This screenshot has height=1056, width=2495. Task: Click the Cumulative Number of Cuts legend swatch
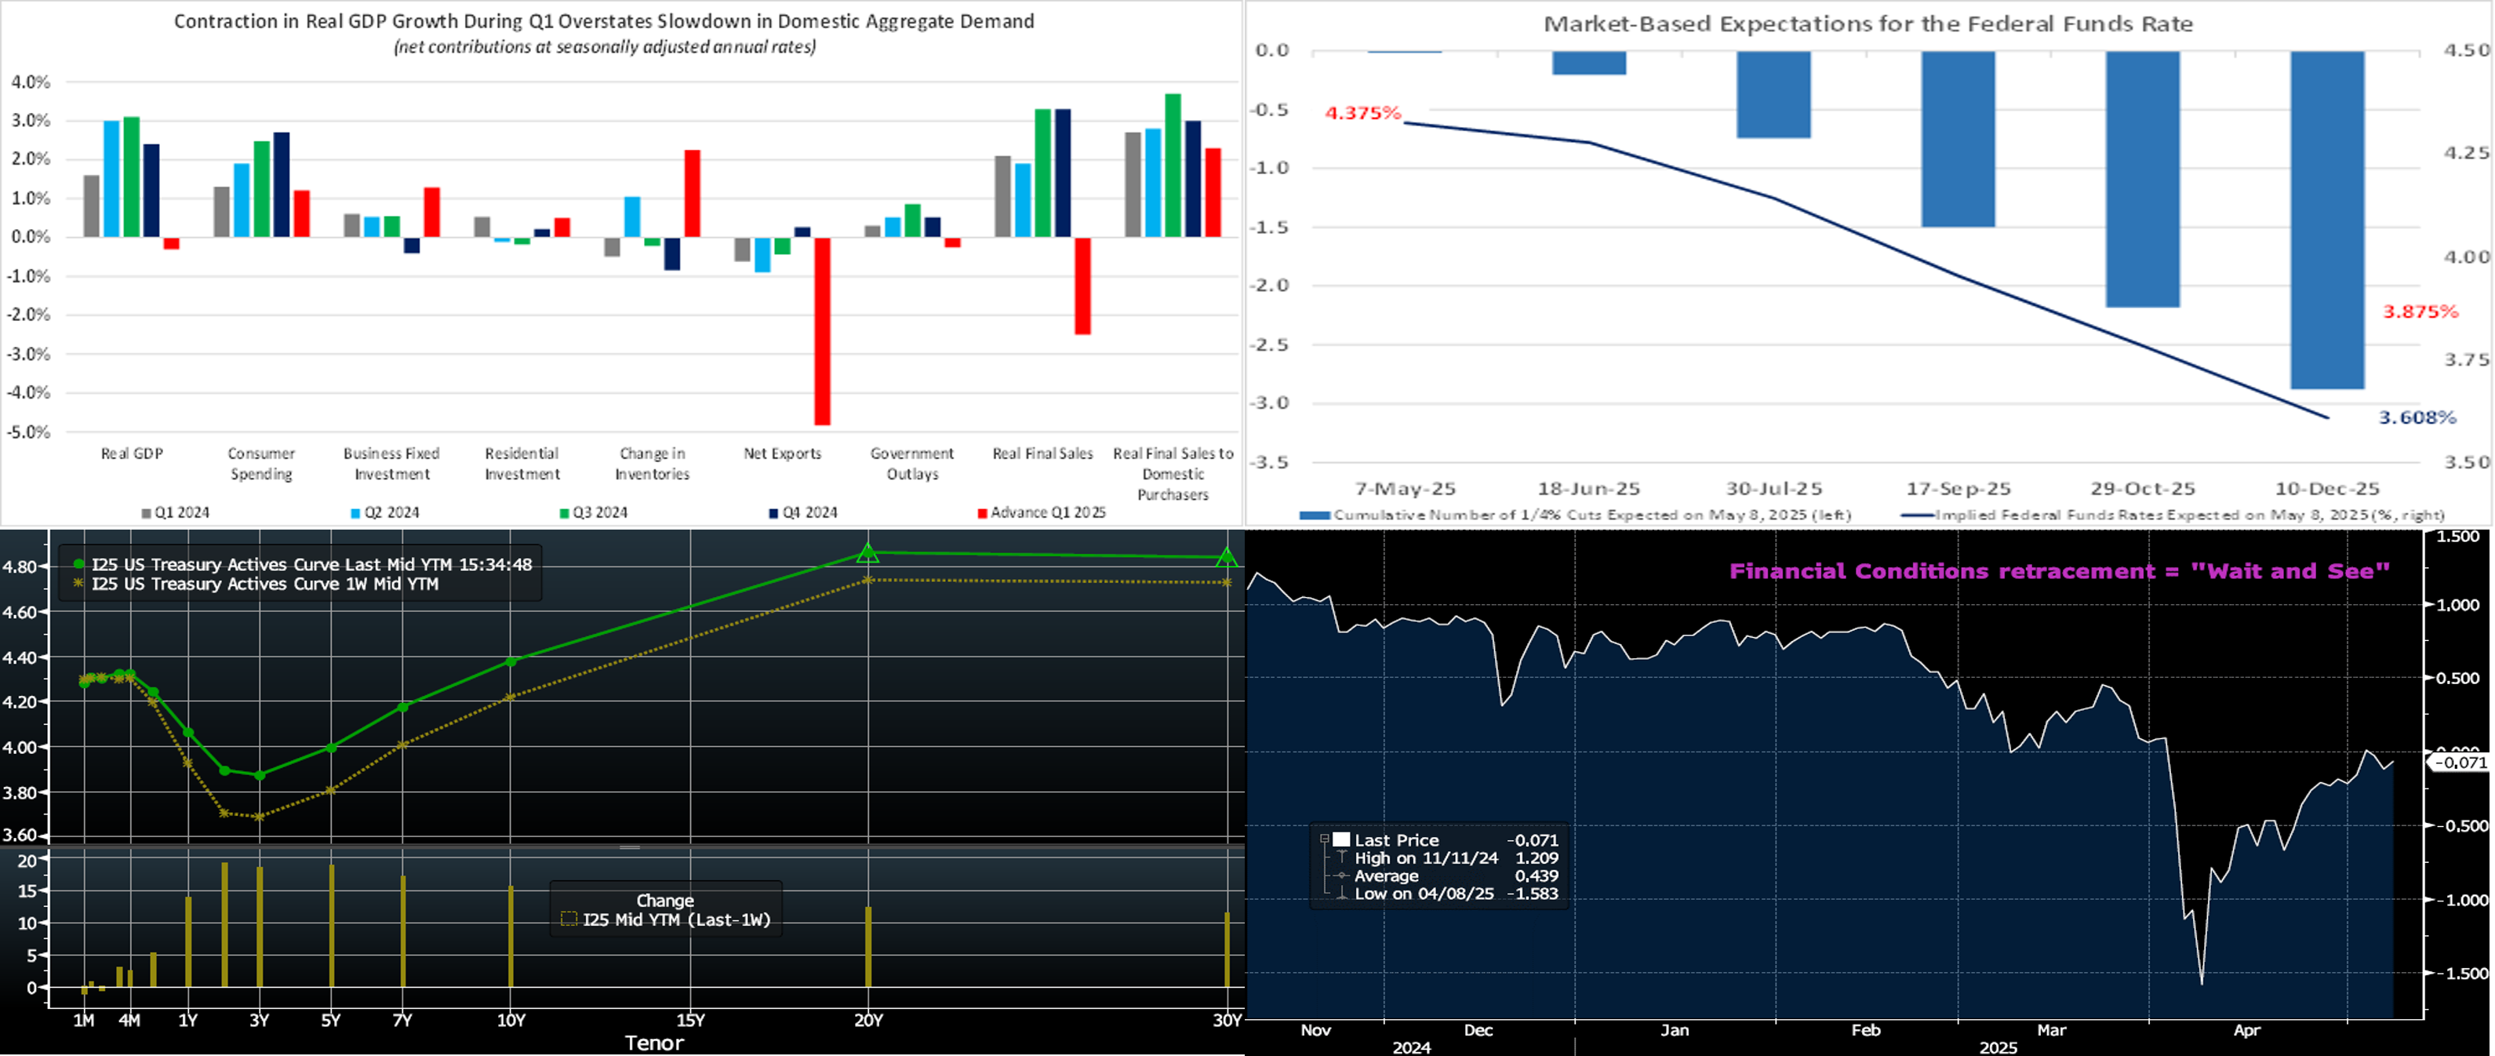click(x=1315, y=515)
